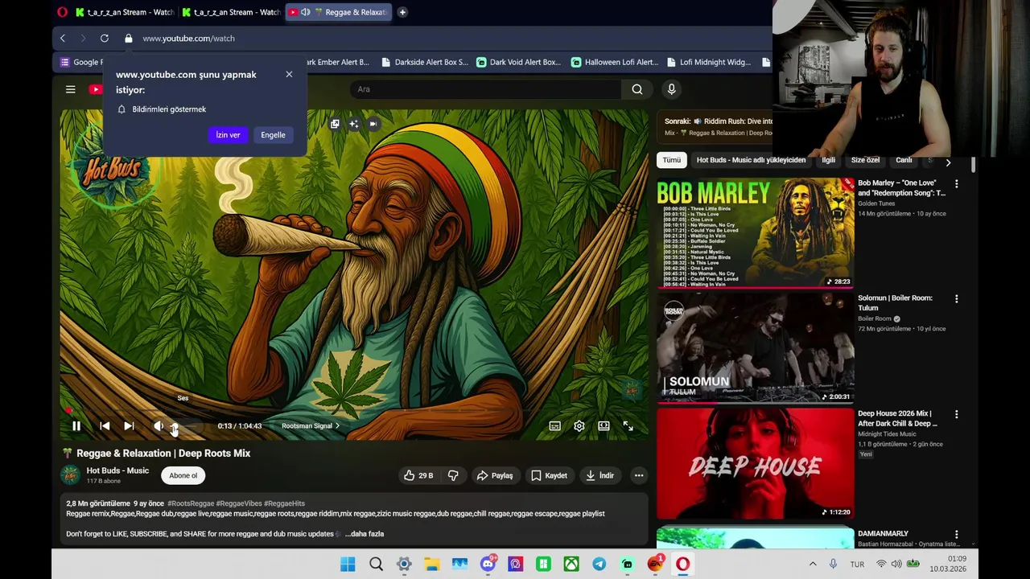Toggle autoplay icon on video overlay
1030x579 pixels.
coord(373,124)
